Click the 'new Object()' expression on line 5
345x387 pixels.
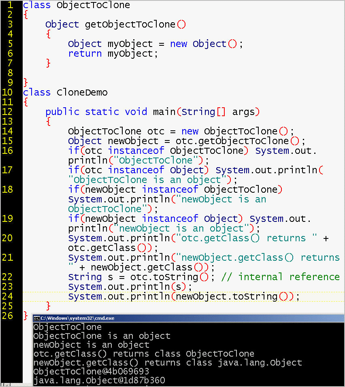click(204, 44)
